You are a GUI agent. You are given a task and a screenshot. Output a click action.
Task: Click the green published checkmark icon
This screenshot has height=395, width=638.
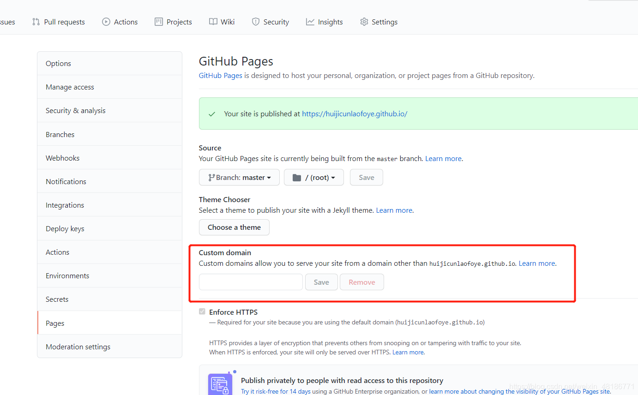tap(212, 114)
